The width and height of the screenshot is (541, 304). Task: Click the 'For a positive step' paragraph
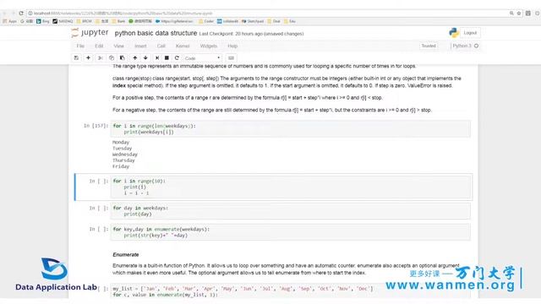click(x=247, y=98)
